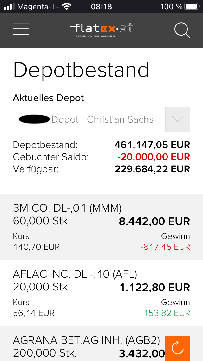Tap the Depotbestand page heading

81,70
